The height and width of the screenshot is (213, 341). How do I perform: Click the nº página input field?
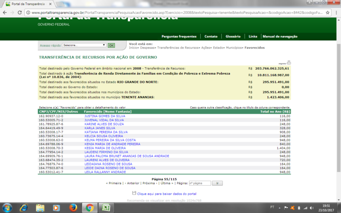[x=199, y=183]
